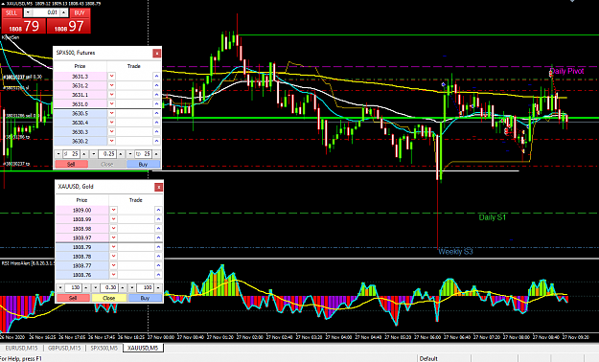Click red sell arrow at Gold price 1808.76
This screenshot has width=599, height=362.
click(113, 275)
